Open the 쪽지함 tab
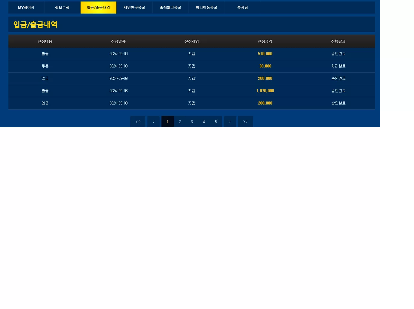414x309 pixels. tap(243, 8)
